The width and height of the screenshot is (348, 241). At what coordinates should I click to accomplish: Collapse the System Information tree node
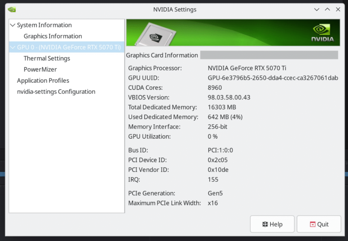pyautogui.click(x=13, y=25)
